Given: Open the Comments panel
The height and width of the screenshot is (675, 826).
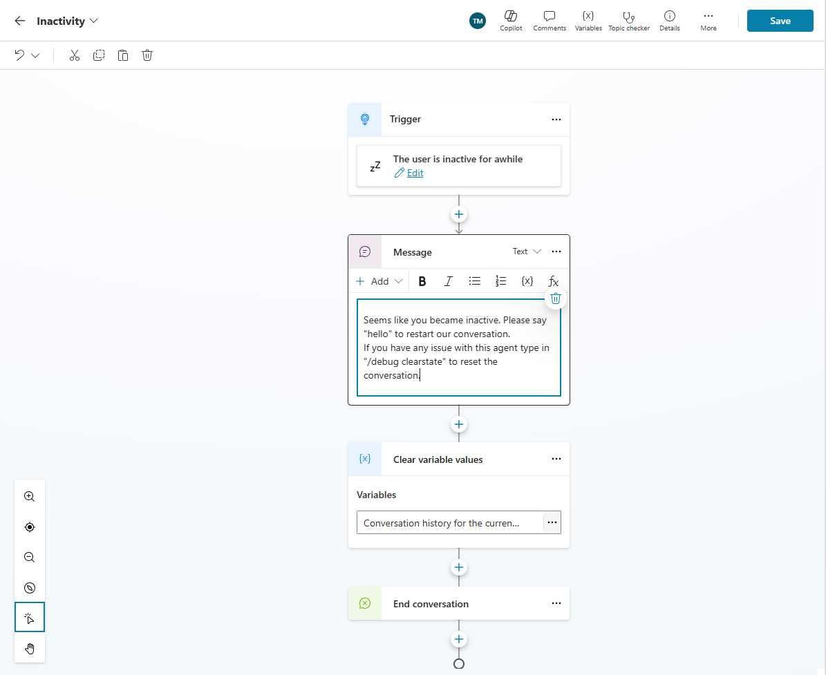Looking at the screenshot, I should (x=549, y=20).
